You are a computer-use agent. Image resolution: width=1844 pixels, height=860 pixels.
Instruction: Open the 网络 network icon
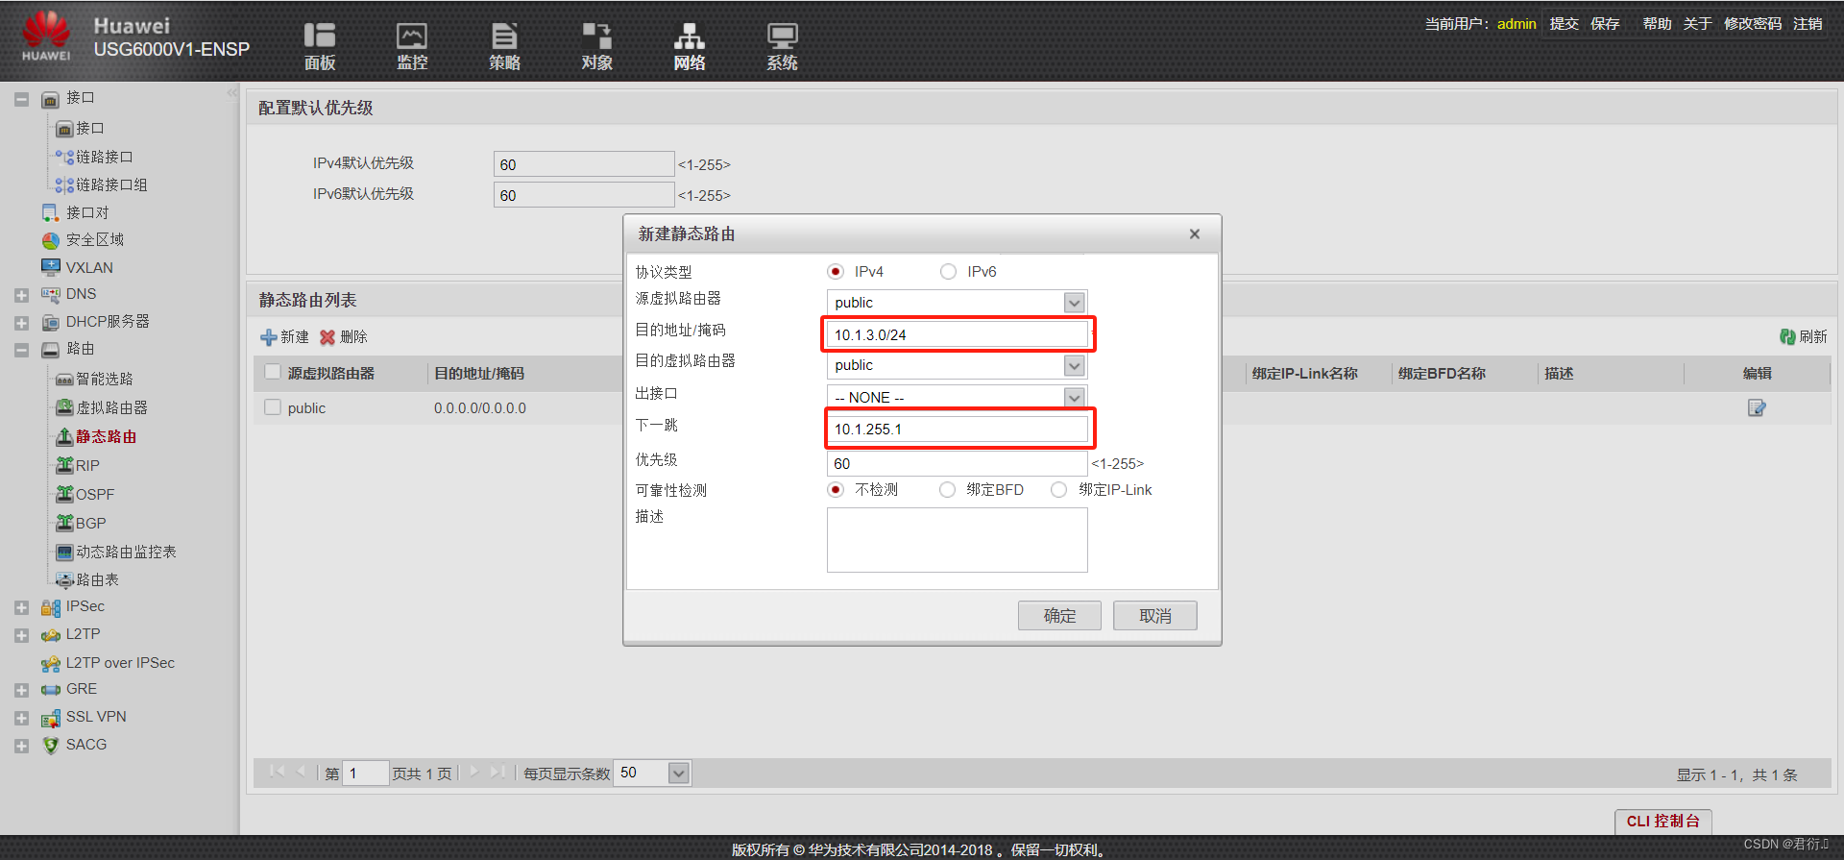pos(689,45)
